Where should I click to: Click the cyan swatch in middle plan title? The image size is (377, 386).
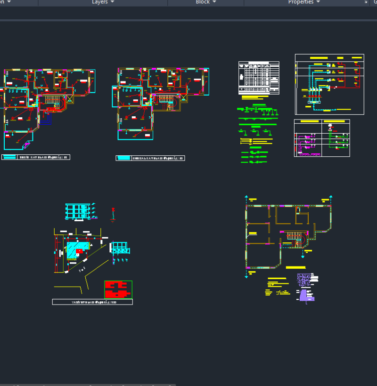(x=123, y=158)
